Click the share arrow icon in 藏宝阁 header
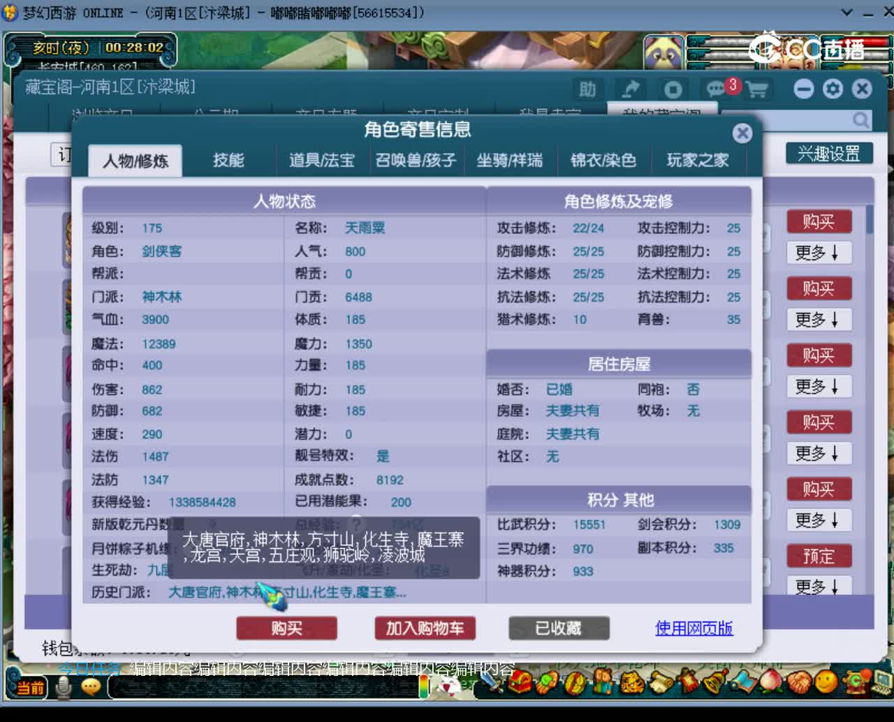Image resolution: width=894 pixels, height=722 pixels. pyautogui.click(x=631, y=89)
